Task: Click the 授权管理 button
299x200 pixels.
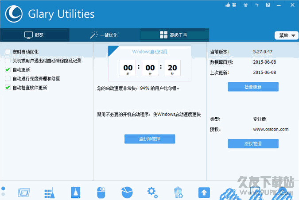Action: pos(253,144)
